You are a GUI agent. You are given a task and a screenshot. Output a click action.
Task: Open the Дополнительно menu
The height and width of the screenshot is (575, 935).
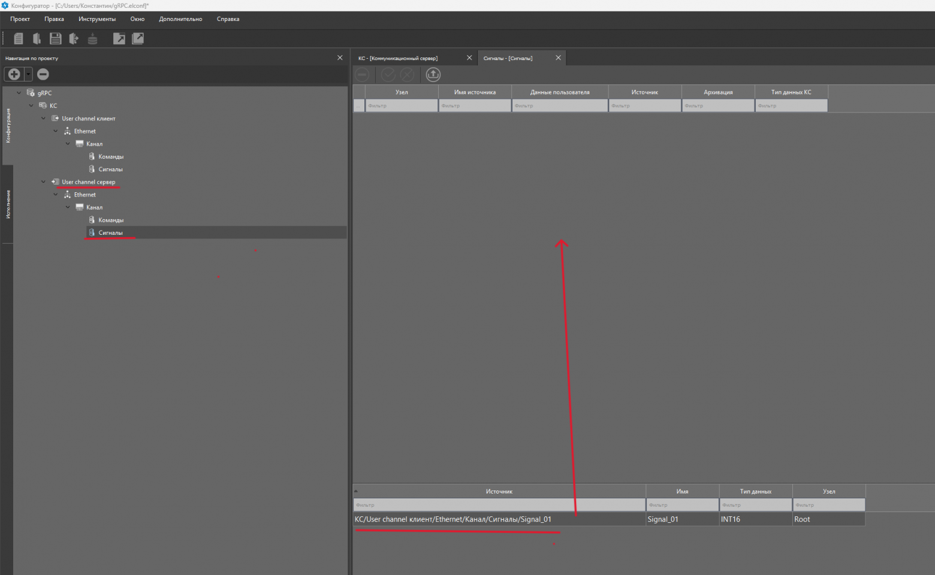pos(180,19)
